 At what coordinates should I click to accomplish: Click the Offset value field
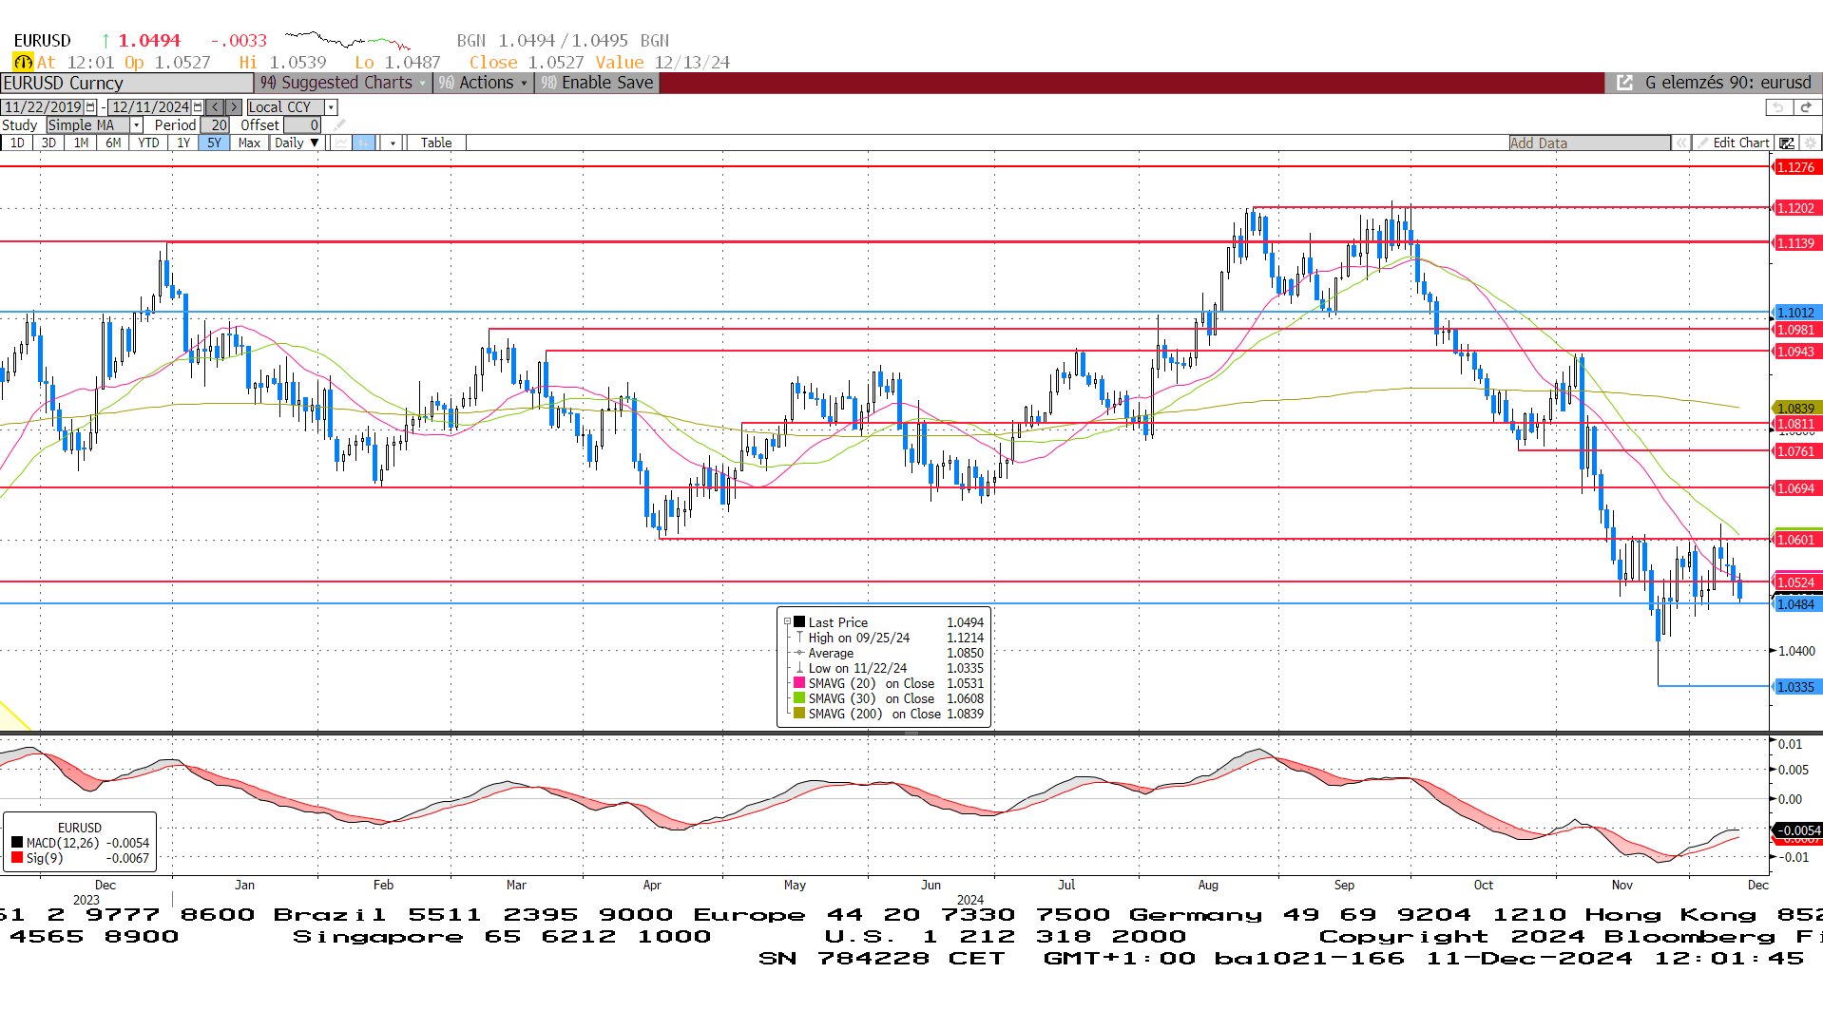coord(302,124)
